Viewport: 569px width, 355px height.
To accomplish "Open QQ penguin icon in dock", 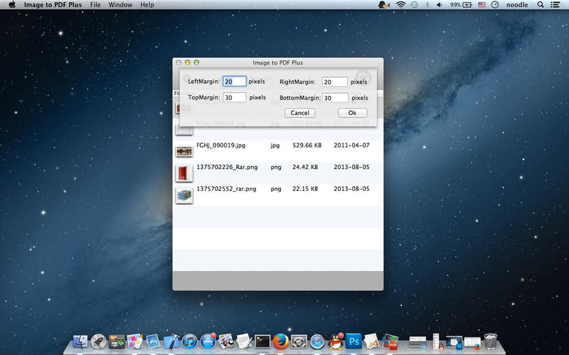I will [336, 342].
